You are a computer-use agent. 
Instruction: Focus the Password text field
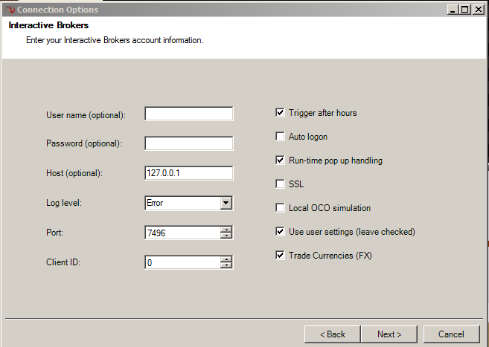pyautogui.click(x=188, y=143)
